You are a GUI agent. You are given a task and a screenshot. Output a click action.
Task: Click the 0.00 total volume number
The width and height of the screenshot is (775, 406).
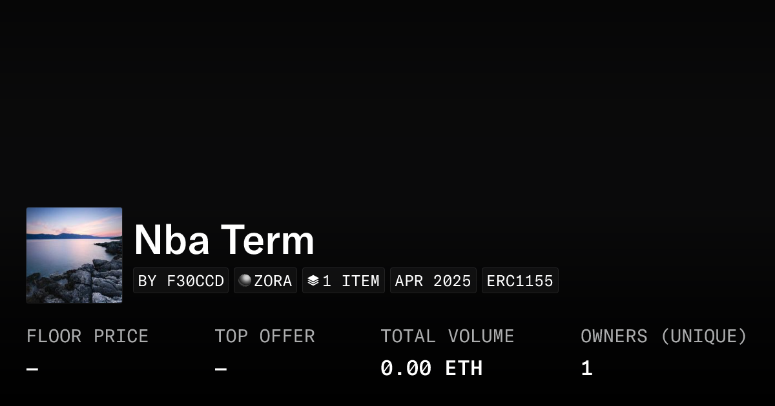(406, 369)
